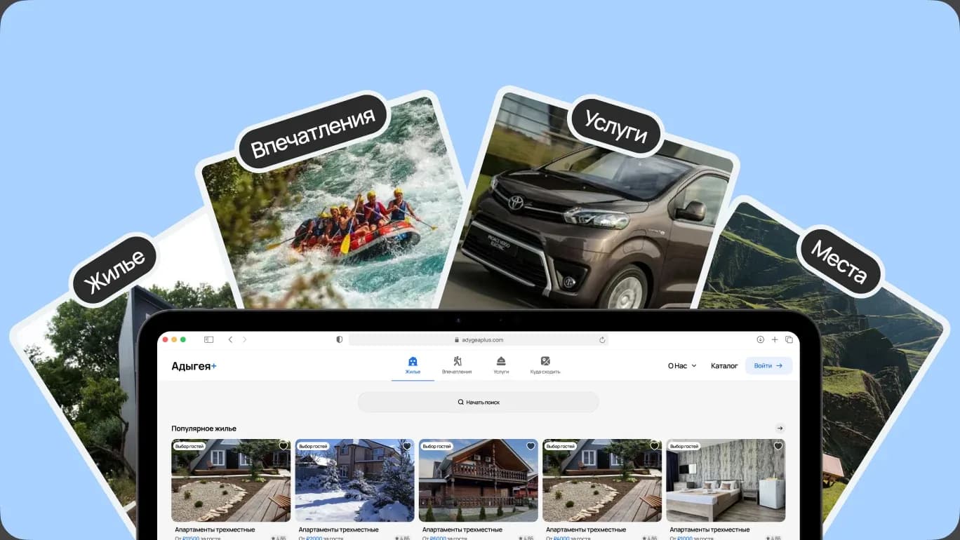The width and height of the screenshot is (960, 540).
Task: Show the tab overview
Action: 789,339
